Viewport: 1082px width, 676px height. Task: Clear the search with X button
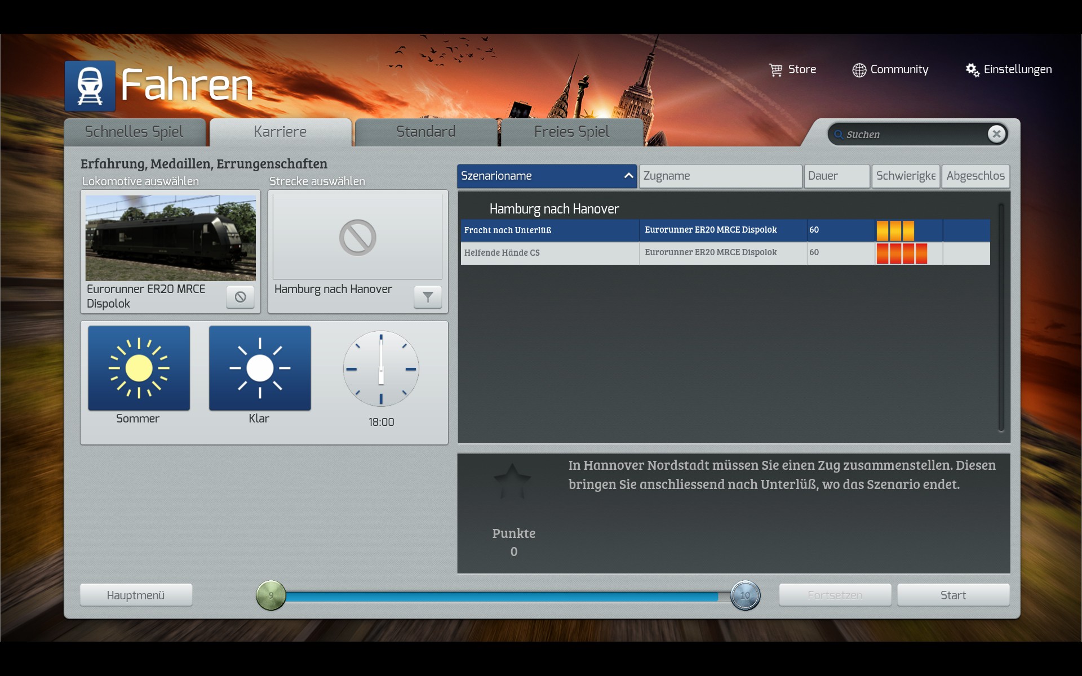996,134
